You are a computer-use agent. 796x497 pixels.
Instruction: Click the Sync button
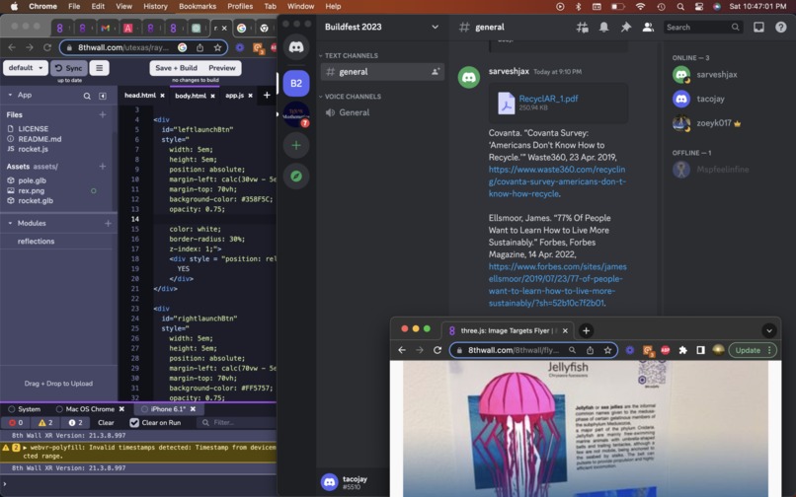pos(69,68)
